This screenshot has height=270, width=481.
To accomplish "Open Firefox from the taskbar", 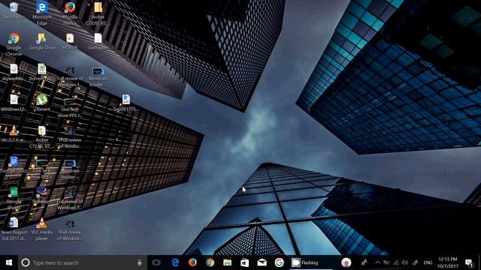I will coord(192,262).
